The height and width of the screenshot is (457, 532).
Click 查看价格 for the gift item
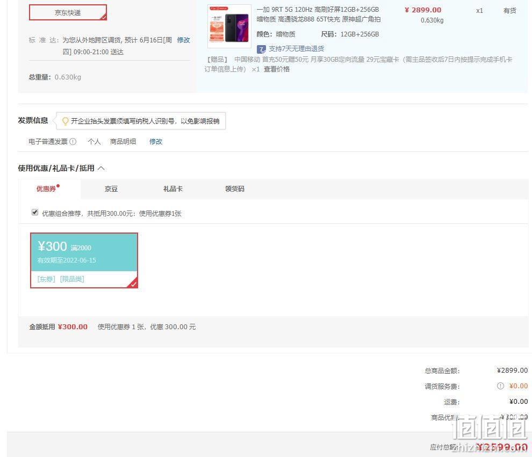(x=277, y=69)
